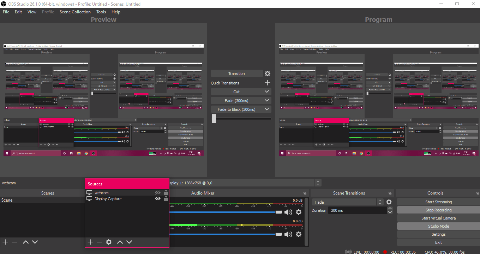Open Scene Transitions properties gear next to Fade
This screenshot has height=254, width=480.
click(389, 202)
